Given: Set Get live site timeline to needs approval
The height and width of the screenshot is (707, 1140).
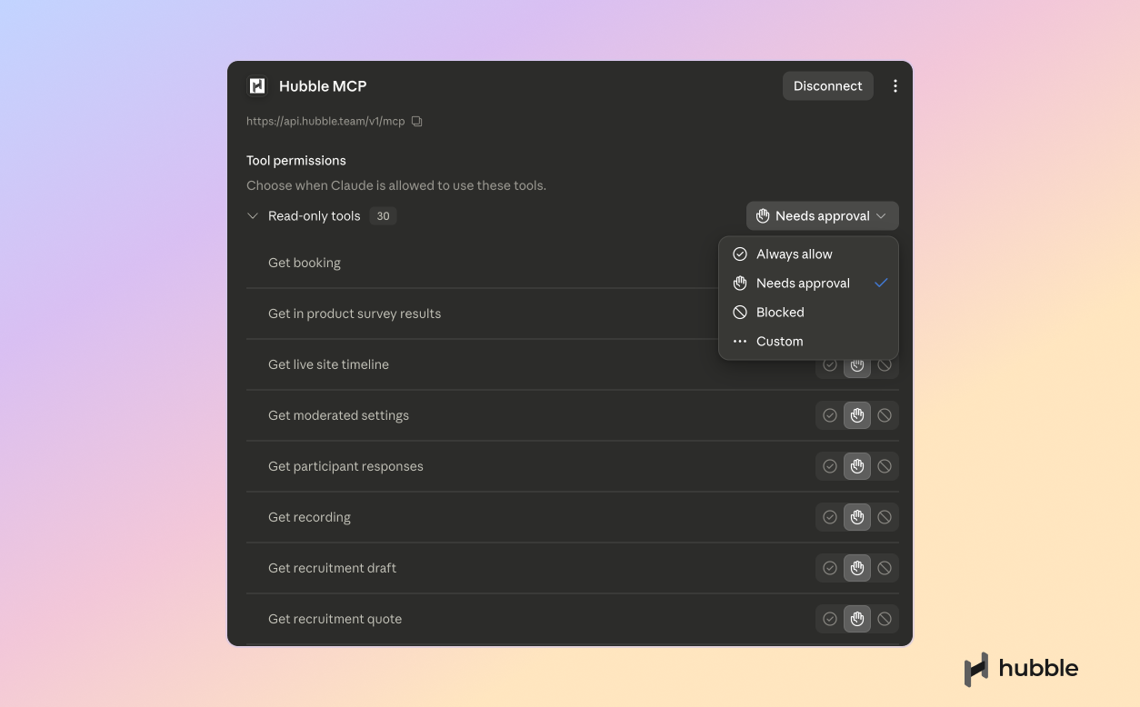Looking at the screenshot, I should [x=857, y=365].
